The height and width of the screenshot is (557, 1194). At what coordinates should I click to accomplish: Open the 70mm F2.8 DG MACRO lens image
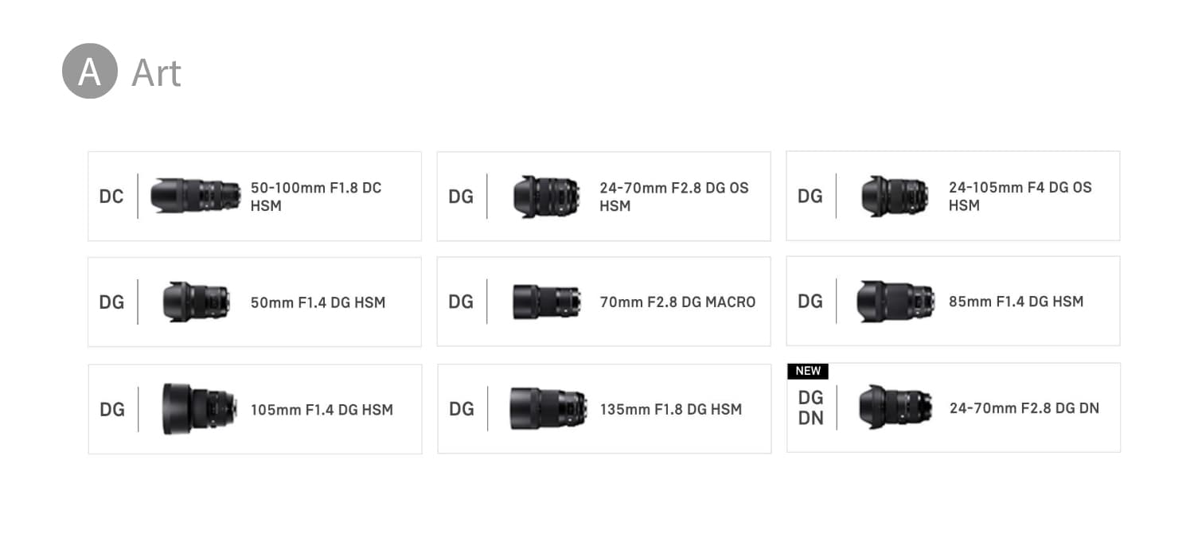pos(546,302)
